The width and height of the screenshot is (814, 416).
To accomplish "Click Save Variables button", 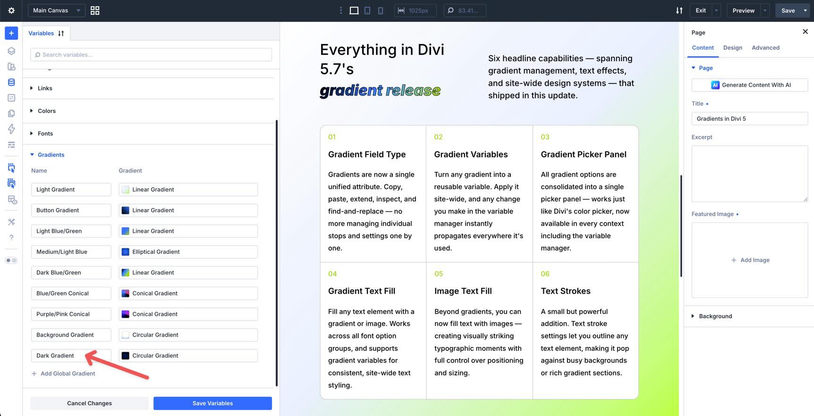I will click(x=212, y=403).
